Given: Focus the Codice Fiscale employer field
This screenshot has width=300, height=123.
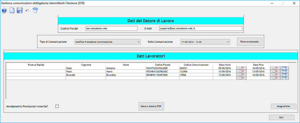Looking at the screenshot, I should tap(112, 28).
